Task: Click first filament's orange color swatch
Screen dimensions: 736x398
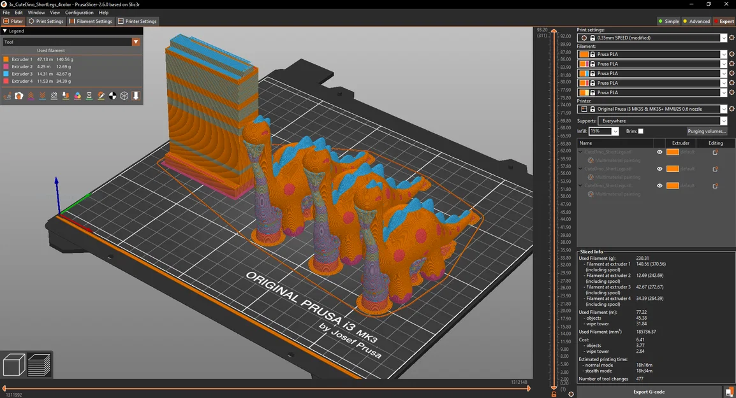Action: 584,54
